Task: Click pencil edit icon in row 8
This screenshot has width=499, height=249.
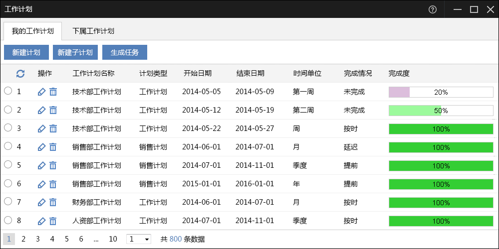Action: click(x=41, y=221)
